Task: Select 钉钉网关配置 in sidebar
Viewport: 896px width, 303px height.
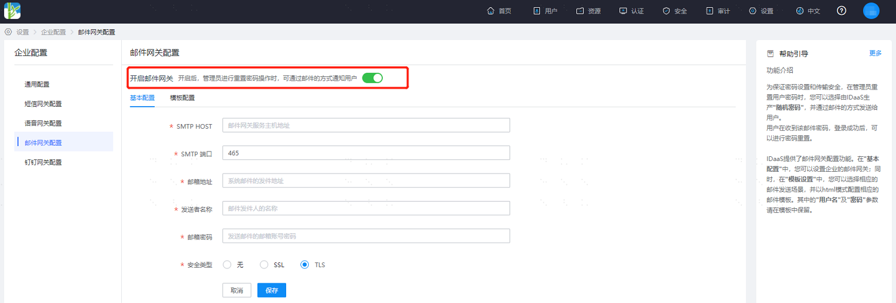Action: point(43,162)
